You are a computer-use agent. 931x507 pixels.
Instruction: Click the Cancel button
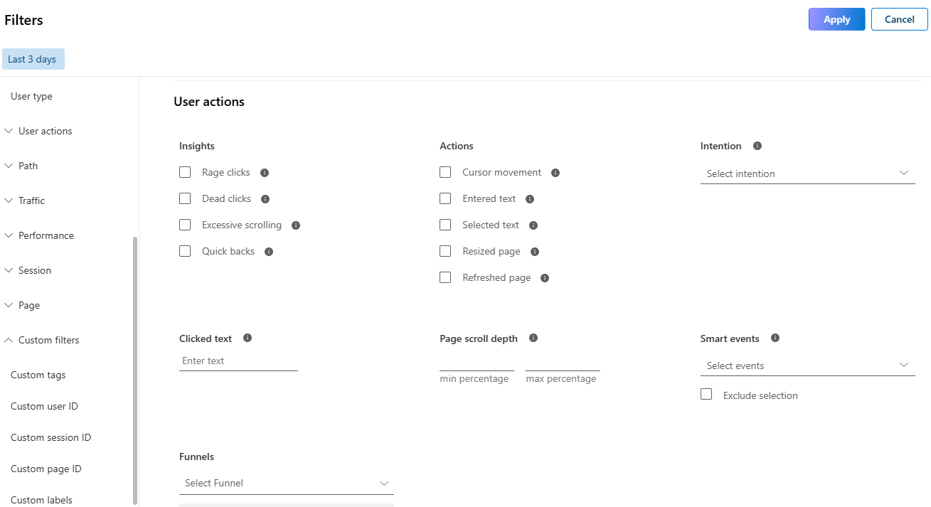pyautogui.click(x=900, y=19)
